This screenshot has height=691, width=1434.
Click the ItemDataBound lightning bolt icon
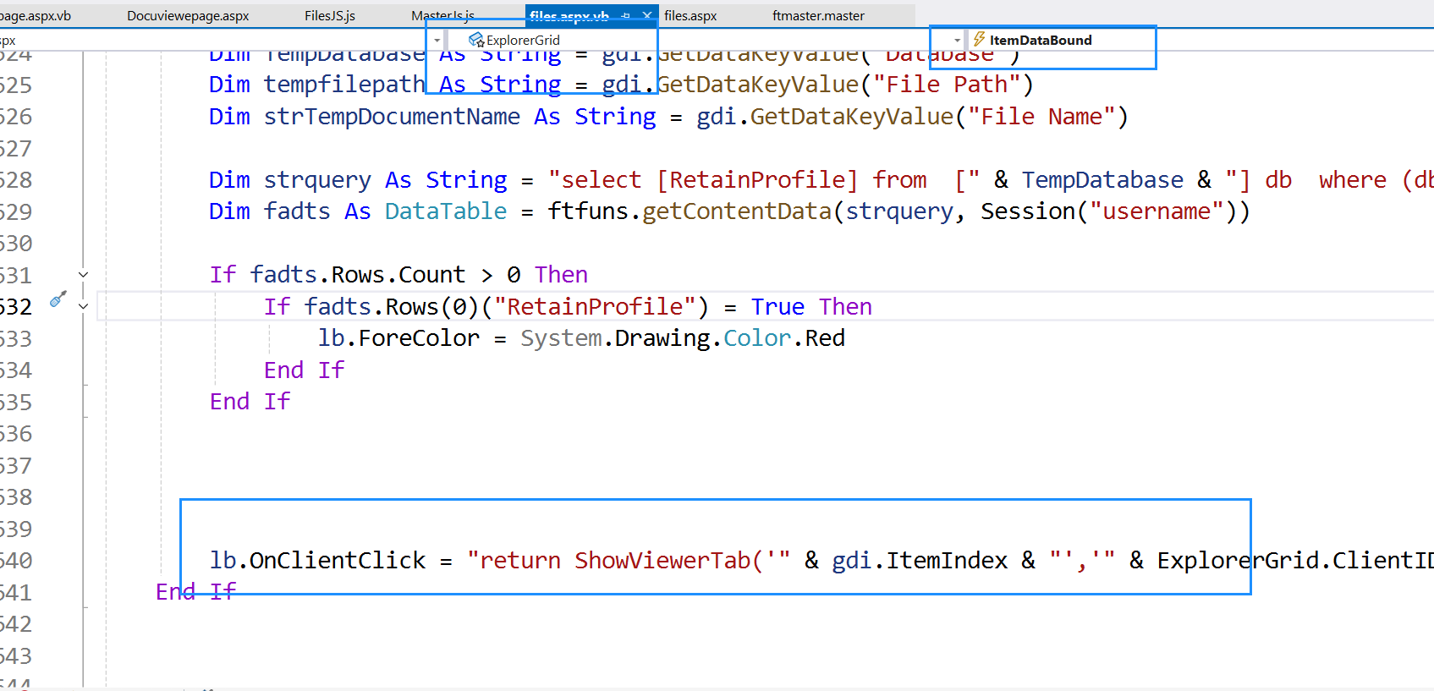tap(979, 40)
